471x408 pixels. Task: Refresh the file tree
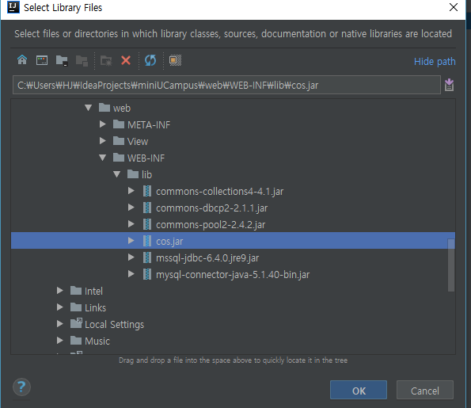tap(150, 60)
